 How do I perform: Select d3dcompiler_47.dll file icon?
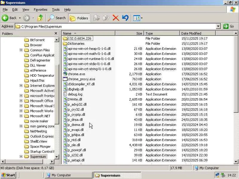(65, 84)
